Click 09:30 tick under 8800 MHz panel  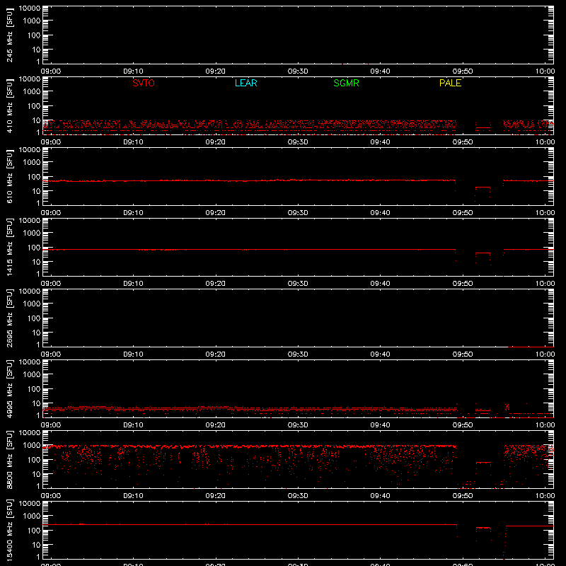(298, 496)
